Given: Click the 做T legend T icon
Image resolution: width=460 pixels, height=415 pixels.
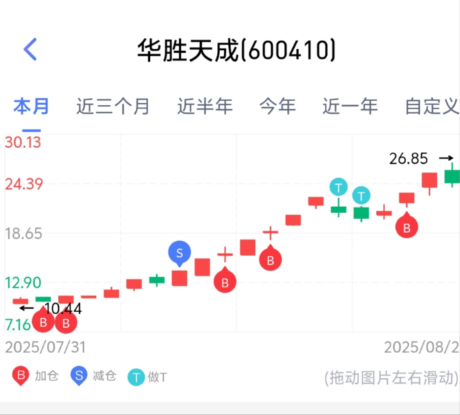Looking at the screenshot, I should pyautogui.click(x=136, y=377).
